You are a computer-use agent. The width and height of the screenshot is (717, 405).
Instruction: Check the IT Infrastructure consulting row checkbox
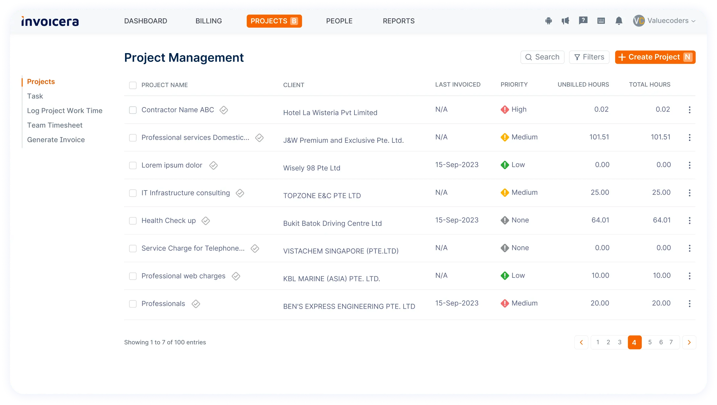coord(133,193)
